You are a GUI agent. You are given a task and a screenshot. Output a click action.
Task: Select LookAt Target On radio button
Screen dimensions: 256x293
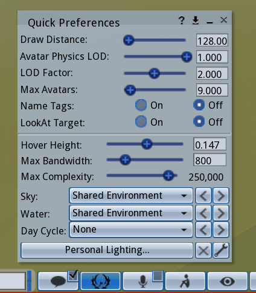click(141, 121)
